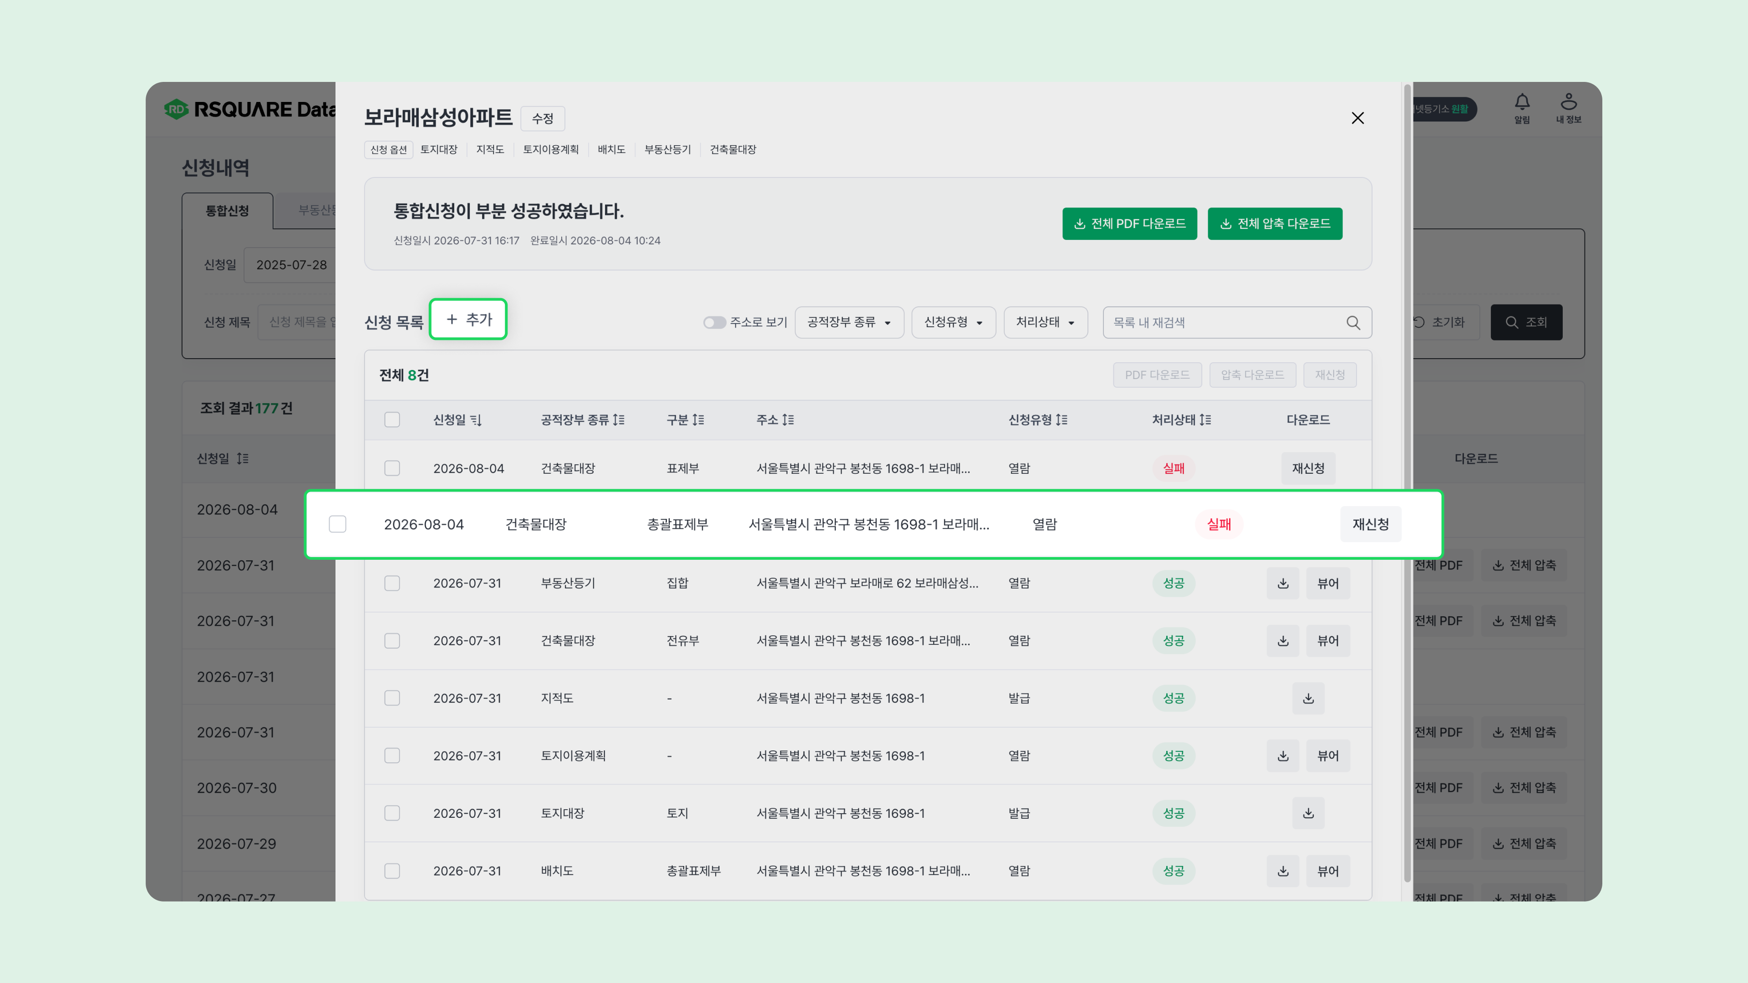This screenshot has width=1748, height=983.
Task: Check the select-all header checkbox
Action: 392,420
